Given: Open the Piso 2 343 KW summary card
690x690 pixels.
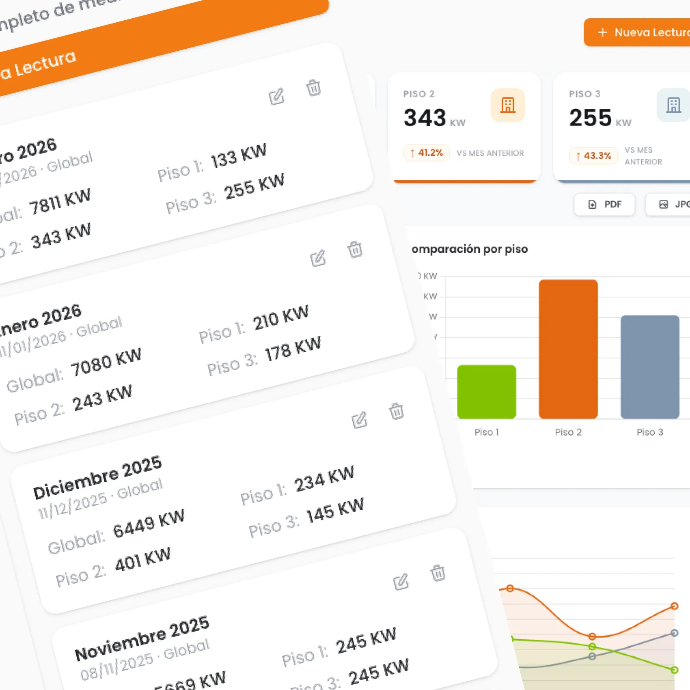Looking at the screenshot, I should tap(464, 127).
